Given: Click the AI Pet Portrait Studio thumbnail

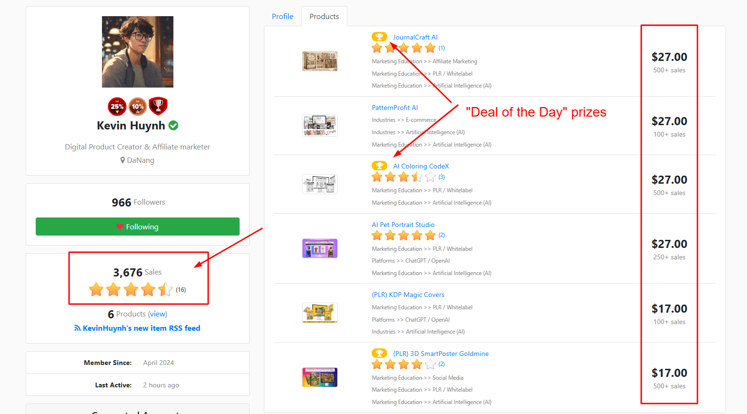Looking at the screenshot, I should (320, 248).
